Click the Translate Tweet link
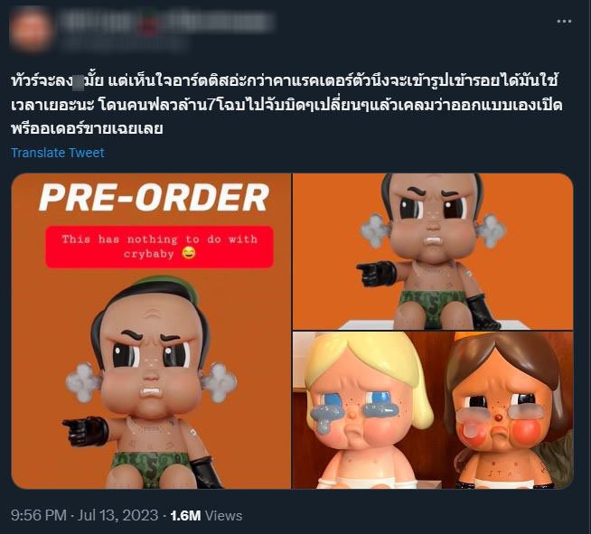 [x=58, y=153]
